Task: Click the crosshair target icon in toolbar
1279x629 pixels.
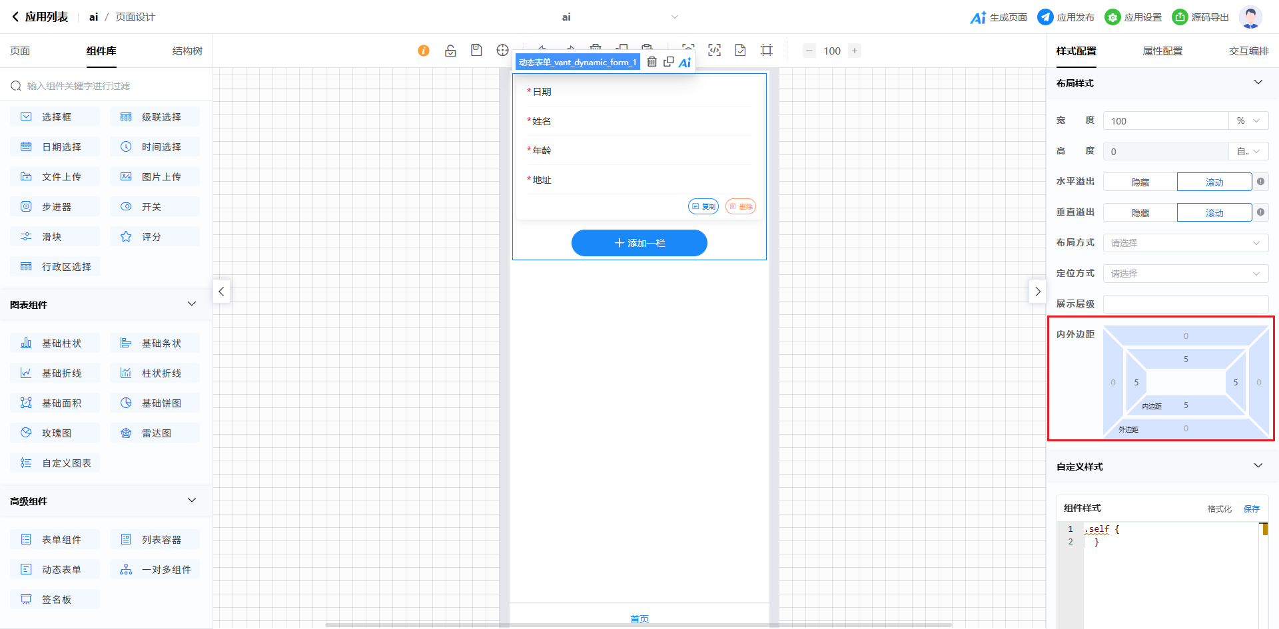Action: coord(502,51)
